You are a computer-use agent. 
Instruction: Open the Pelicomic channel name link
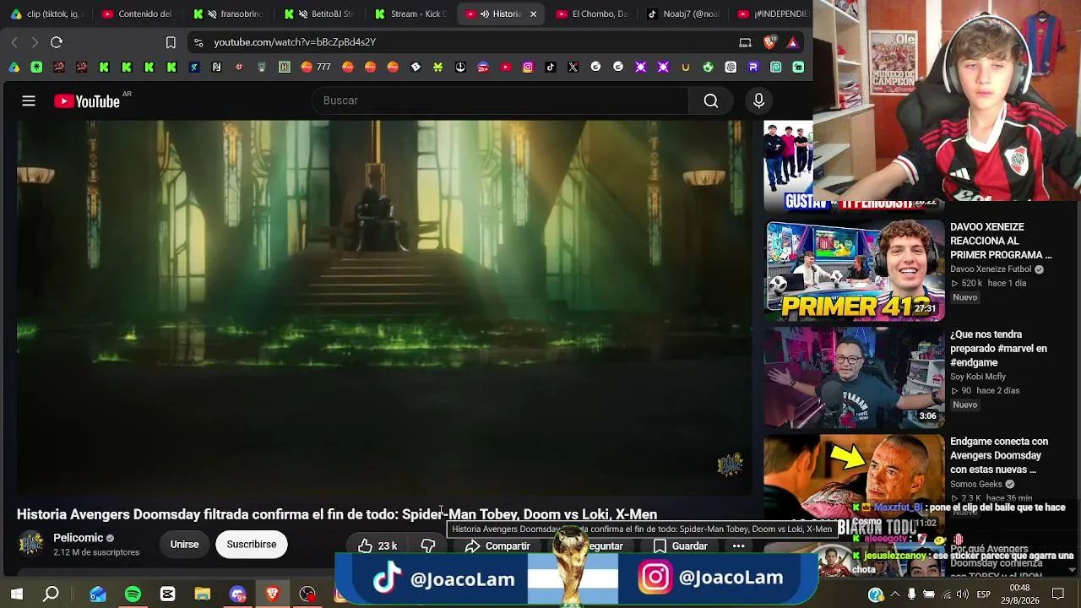pos(79,538)
